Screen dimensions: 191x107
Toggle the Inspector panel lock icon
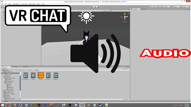click(x=188, y=9)
